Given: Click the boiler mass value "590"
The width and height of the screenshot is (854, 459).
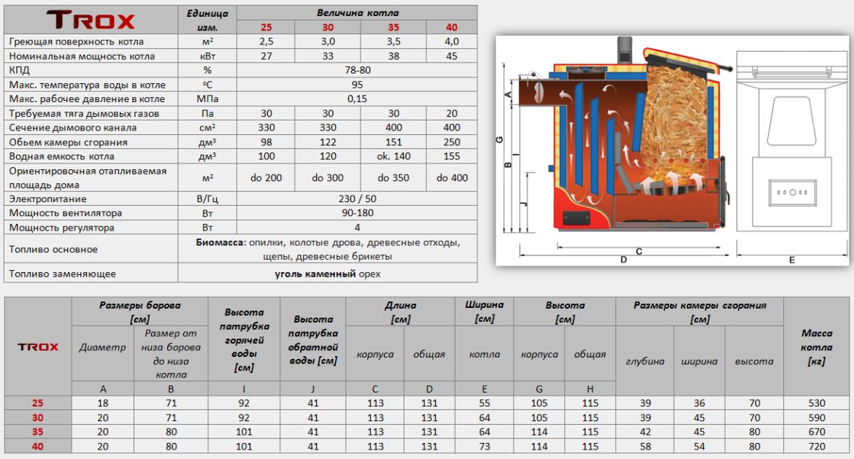Looking at the screenshot, I should point(817,417).
